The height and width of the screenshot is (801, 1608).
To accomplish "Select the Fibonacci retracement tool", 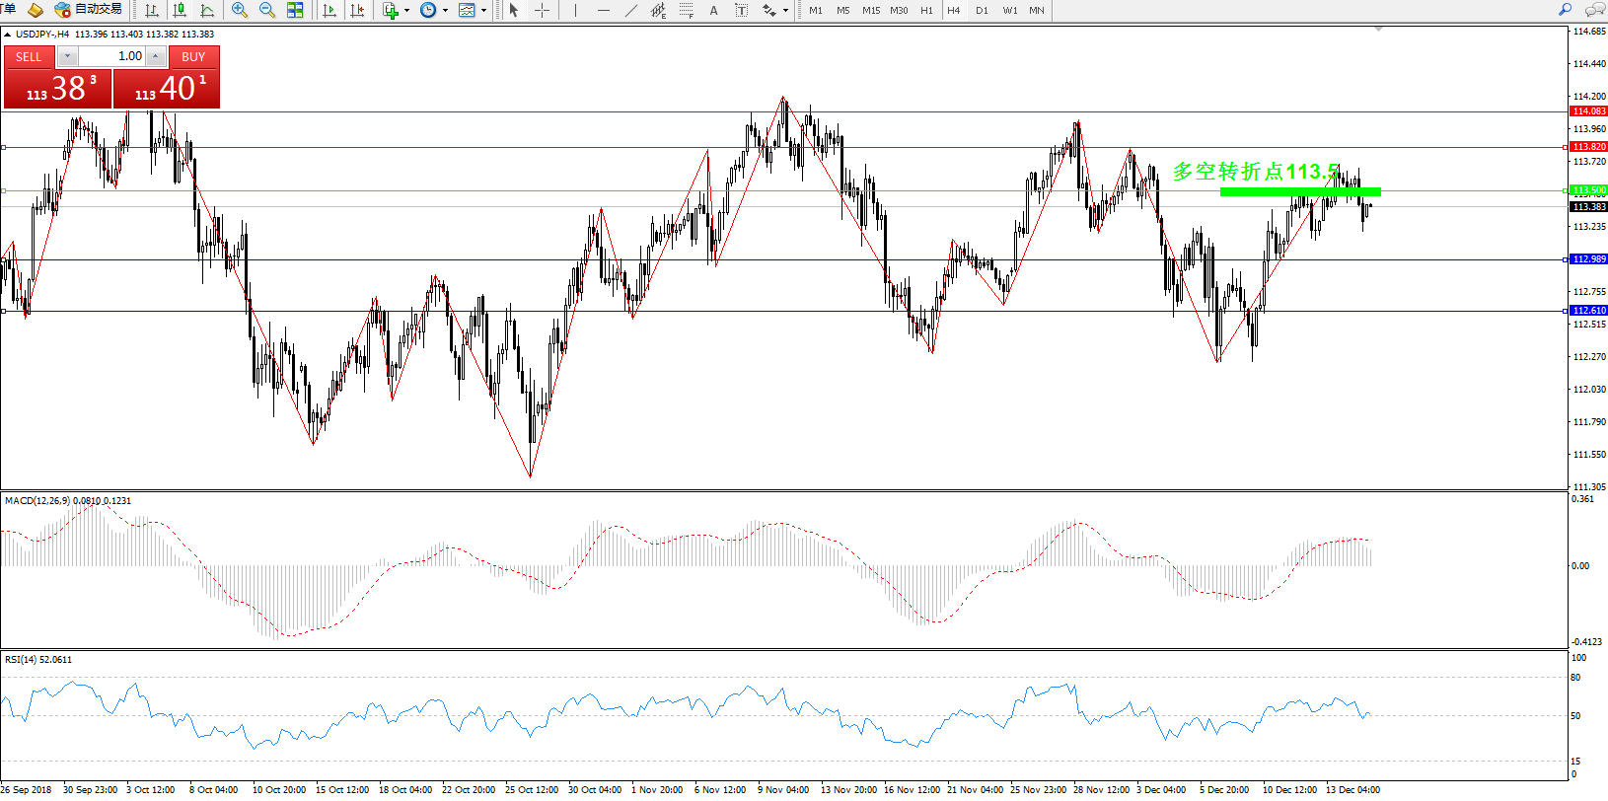I will 686,10.
